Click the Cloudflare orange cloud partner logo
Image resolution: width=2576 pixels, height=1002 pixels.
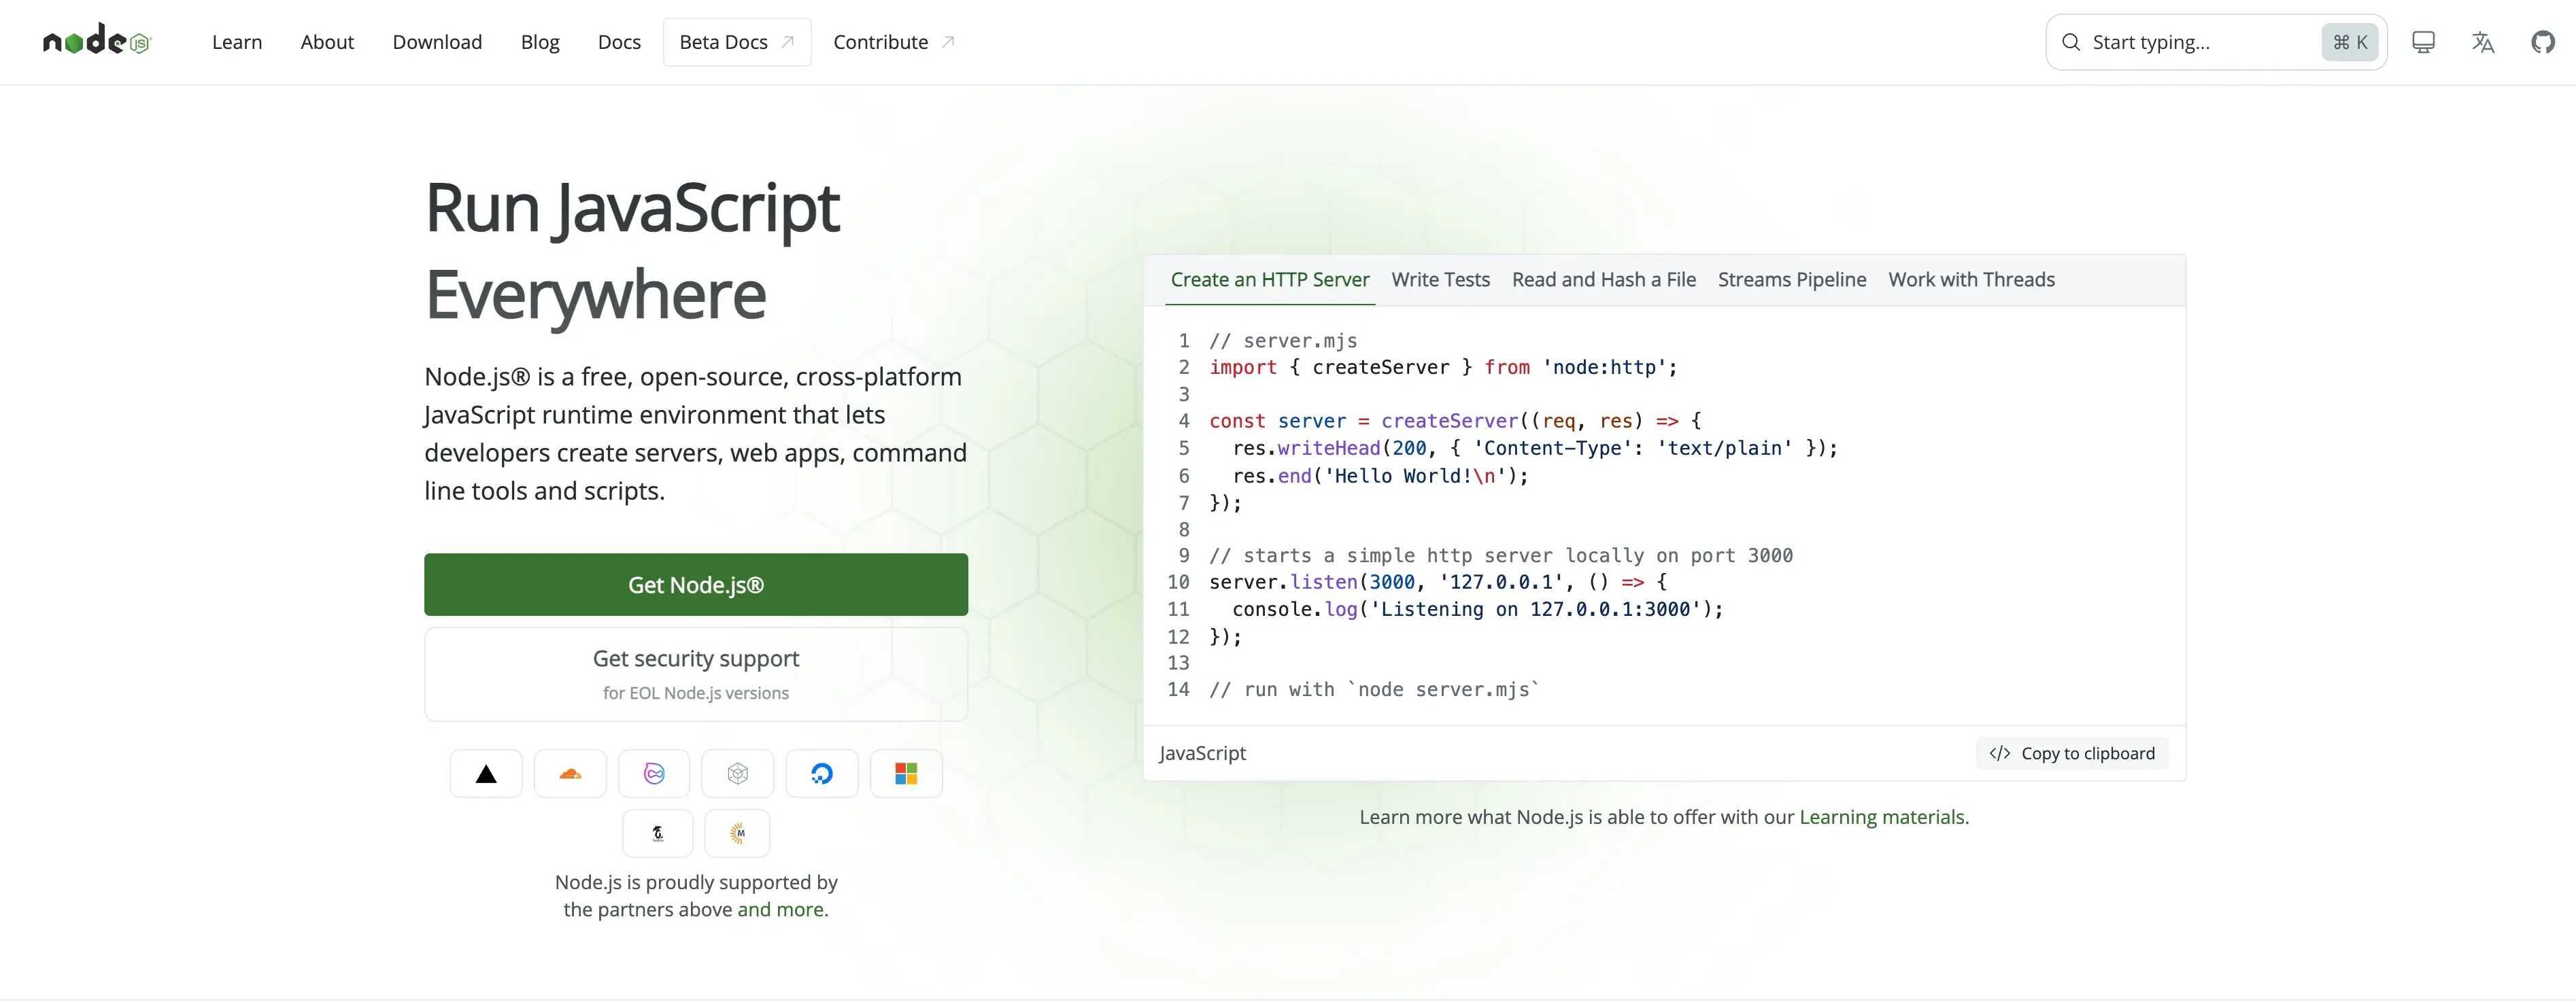click(570, 773)
